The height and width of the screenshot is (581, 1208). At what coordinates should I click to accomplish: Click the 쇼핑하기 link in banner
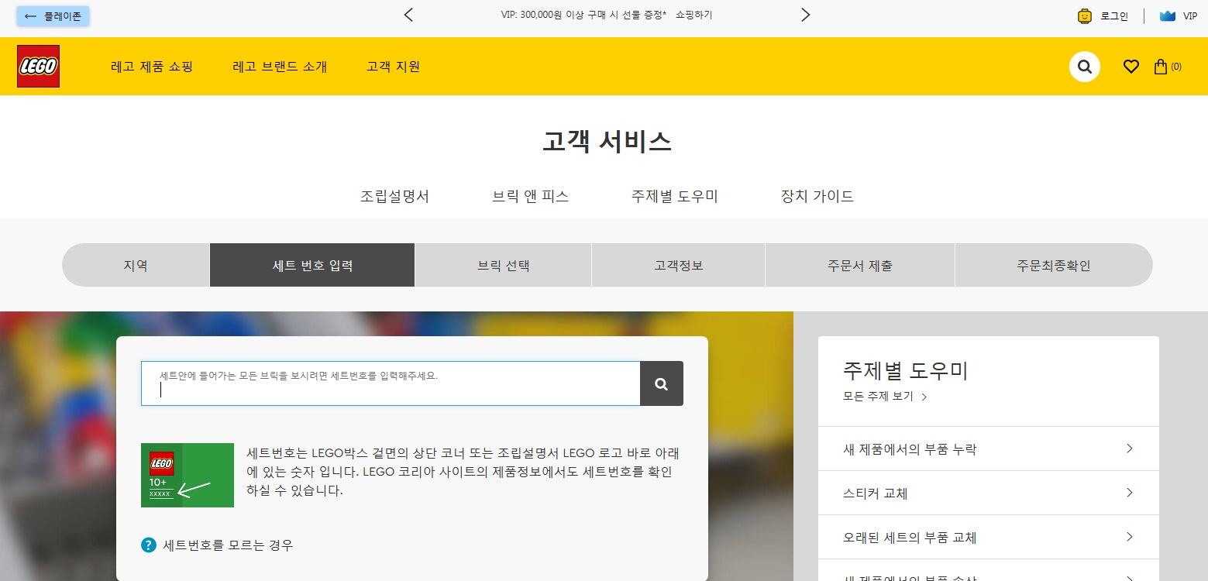[693, 15]
